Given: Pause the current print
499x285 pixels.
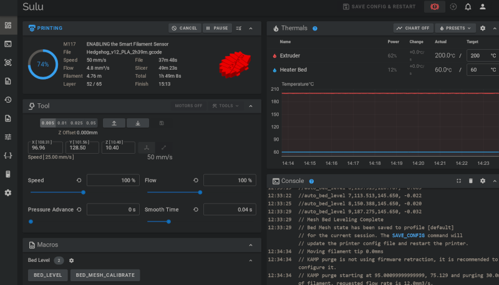Looking at the screenshot, I should pyautogui.click(x=217, y=28).
